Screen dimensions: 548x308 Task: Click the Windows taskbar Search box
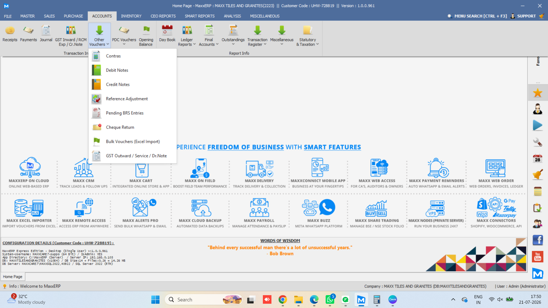pos(204,300)
